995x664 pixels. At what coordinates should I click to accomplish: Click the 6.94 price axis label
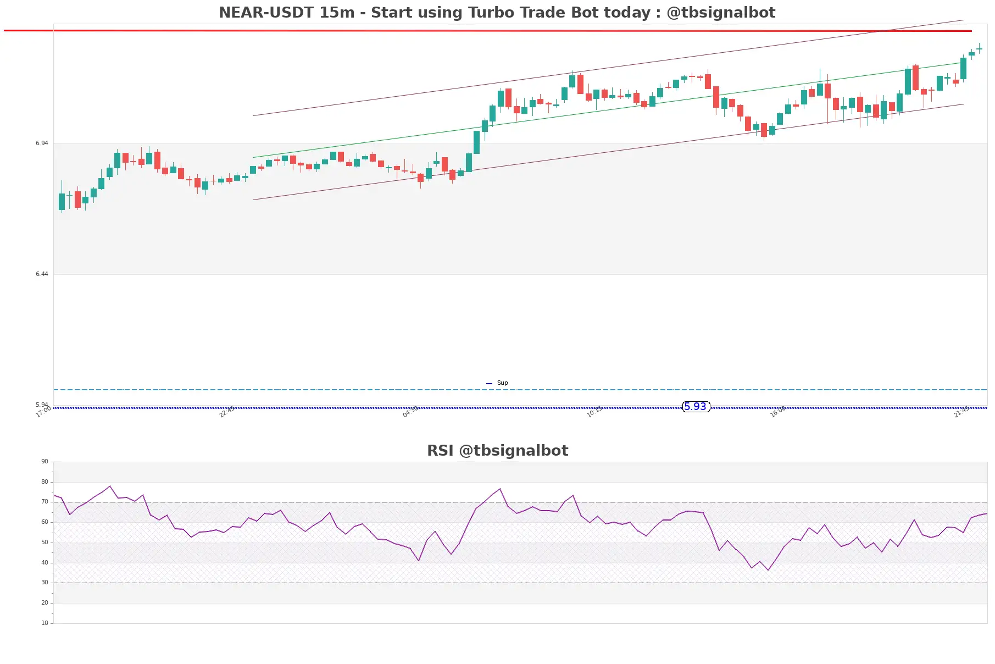(x=42, y=143)
